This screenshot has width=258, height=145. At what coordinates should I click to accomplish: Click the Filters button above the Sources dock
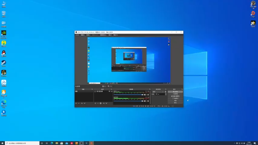click(x=110, y=86)
